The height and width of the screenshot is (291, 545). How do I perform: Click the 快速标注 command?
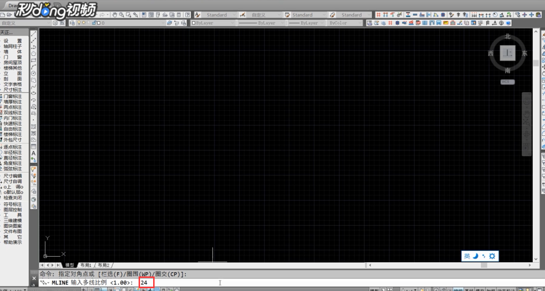pyautogui.click(x=13, y=123)
